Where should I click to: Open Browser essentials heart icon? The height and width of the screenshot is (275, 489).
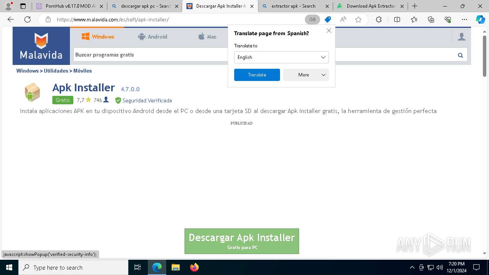click(x=448, y=19)
